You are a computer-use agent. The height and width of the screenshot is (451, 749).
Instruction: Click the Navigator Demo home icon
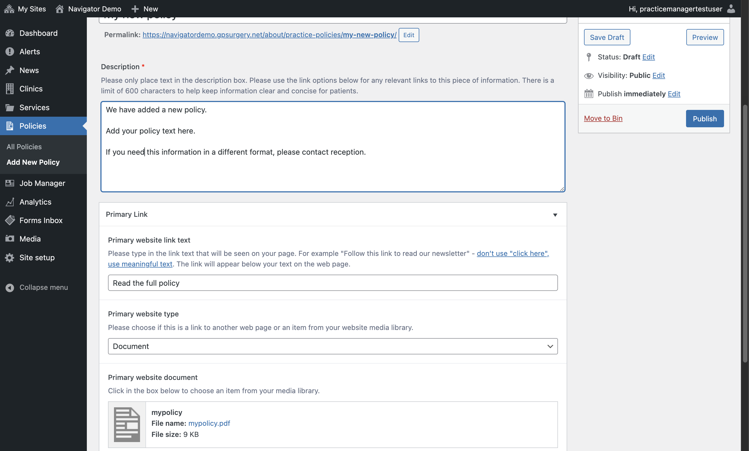[59, 9]
